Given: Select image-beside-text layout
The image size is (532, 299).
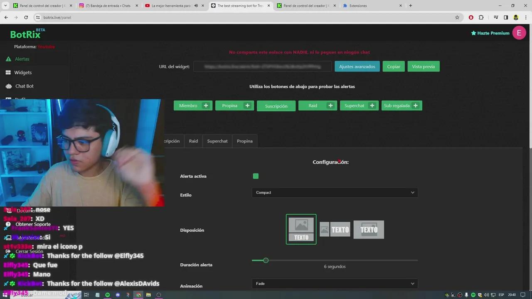Looking at the screenshot, I should [335, 229].
